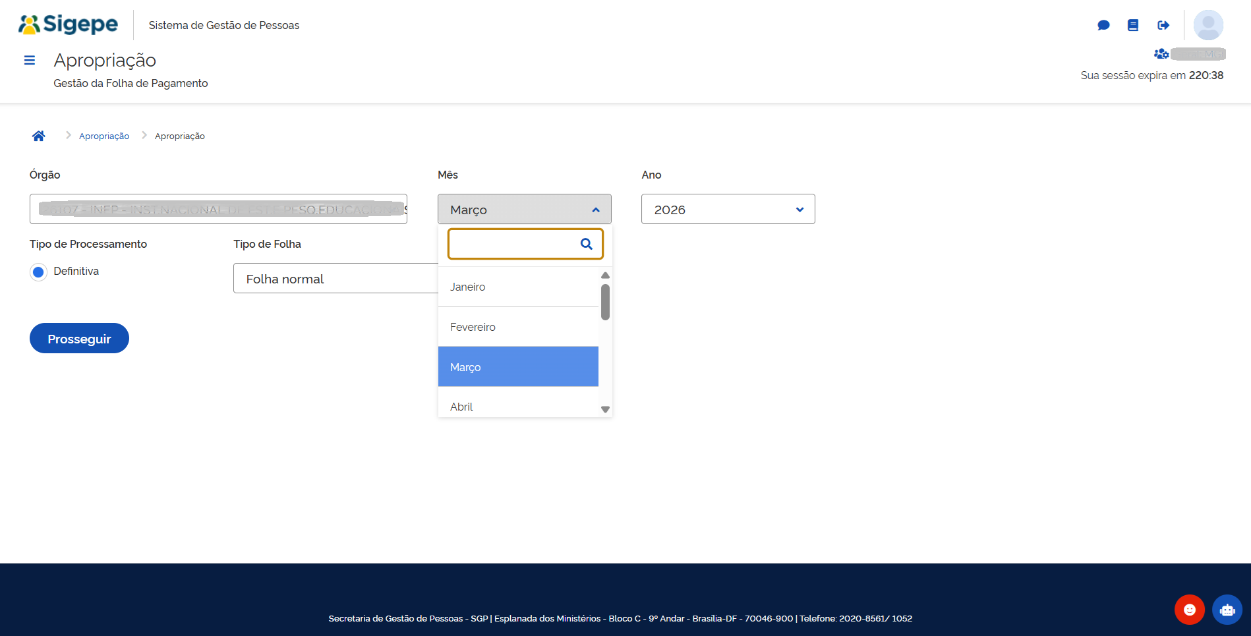Open the user profile avatar
This screenshot has width=1251, height=636.
(1208, 25)
